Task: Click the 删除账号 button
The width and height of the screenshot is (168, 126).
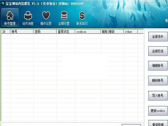Action: tap(158, 80)
